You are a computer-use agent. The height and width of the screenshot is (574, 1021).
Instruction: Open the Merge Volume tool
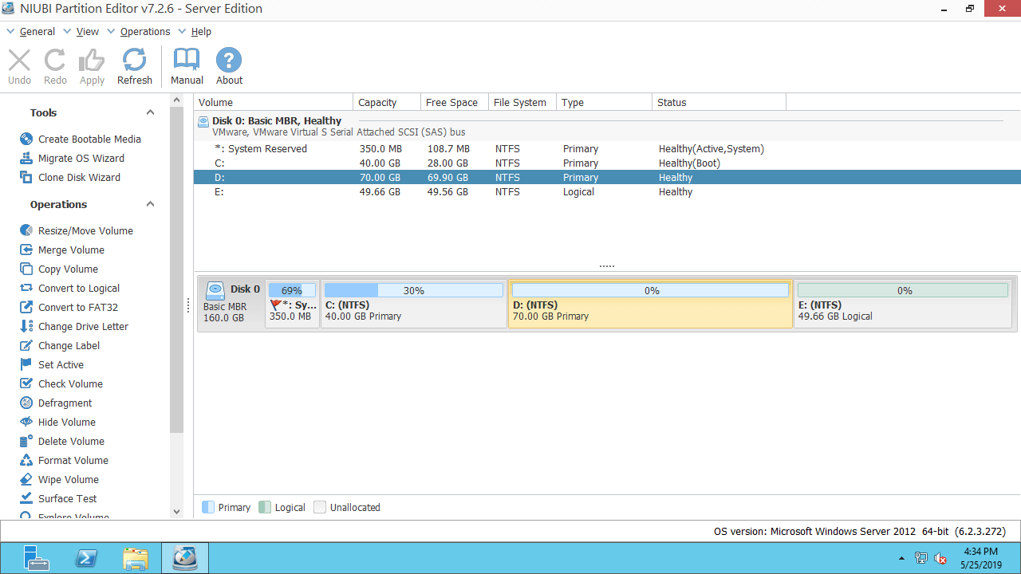[69, 250]
